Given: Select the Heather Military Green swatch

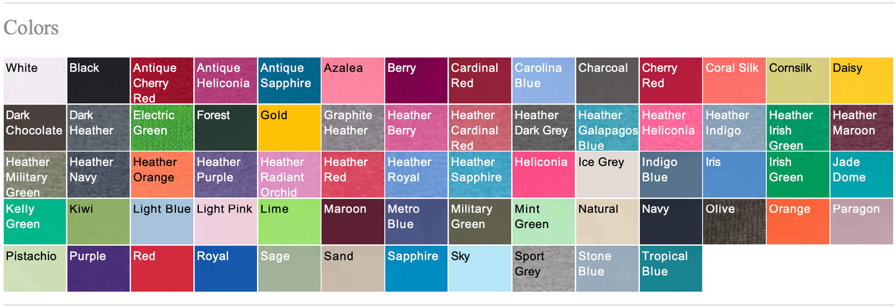Looking at the screenshot, I should click(x=35, y=175).
